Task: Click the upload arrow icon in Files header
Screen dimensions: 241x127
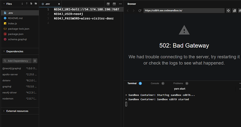Action: (27, 3)
